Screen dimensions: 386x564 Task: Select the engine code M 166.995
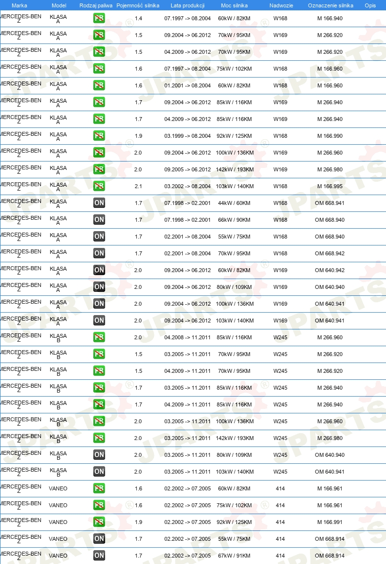(330, 186)
